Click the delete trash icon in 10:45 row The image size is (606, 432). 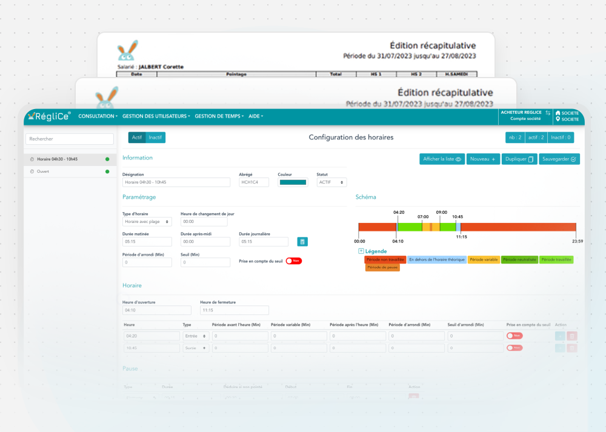click(572, 348)
